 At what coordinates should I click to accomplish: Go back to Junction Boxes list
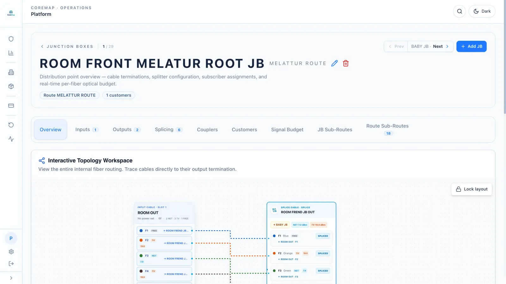(x=67, y=46)
